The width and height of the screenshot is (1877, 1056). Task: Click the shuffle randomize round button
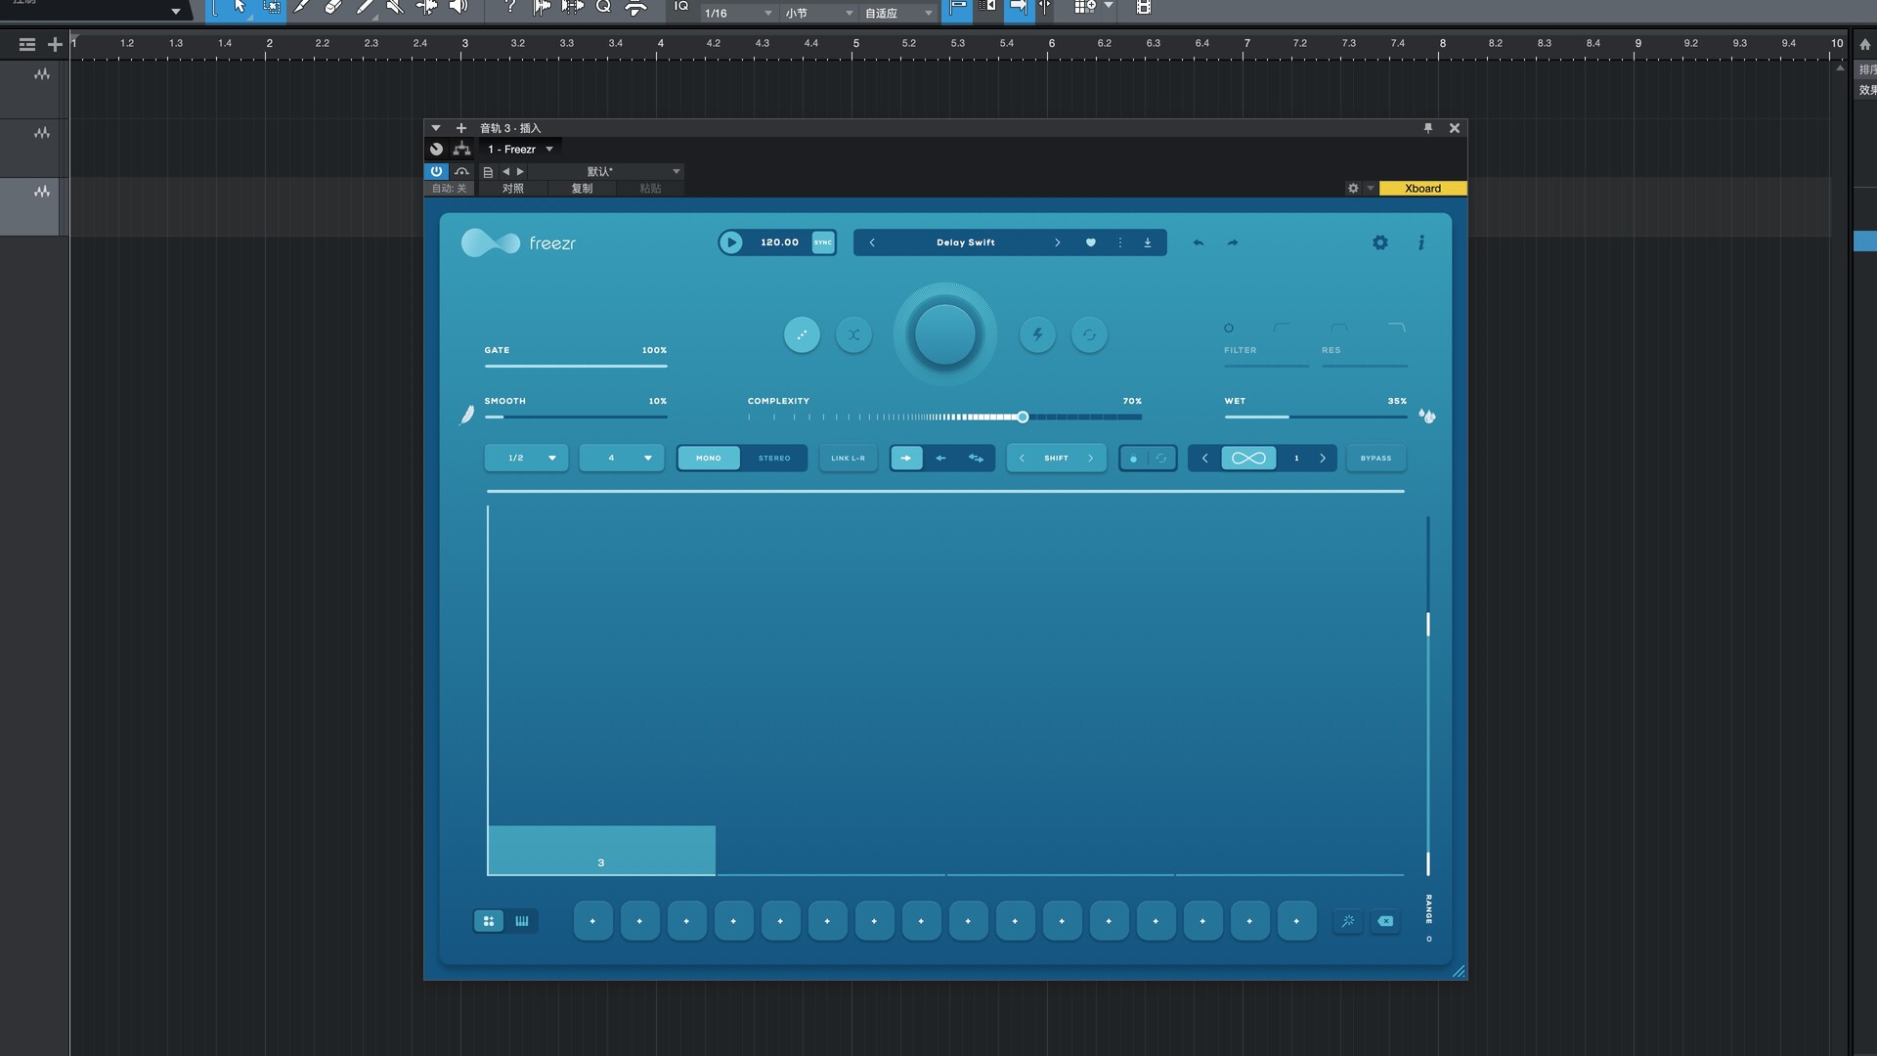(853, 335)
